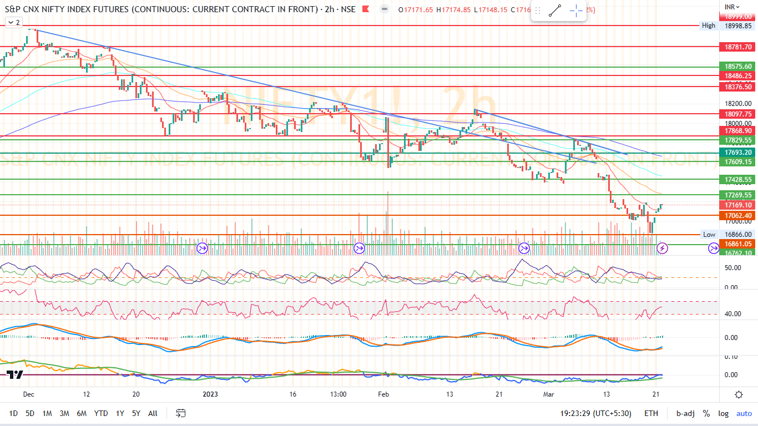
Task: Click the 17062.40 orange price label
Action: pyautogui.click(x=737, y=215)
